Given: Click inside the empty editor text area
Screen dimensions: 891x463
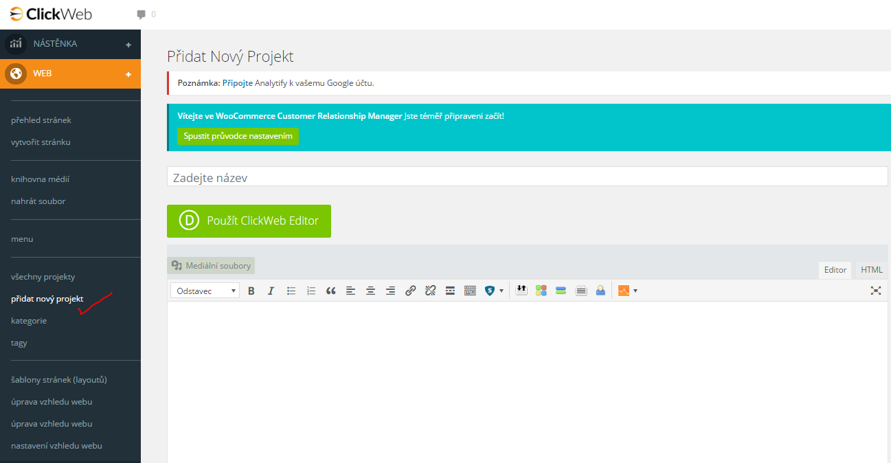Looking at the screenshot, I should pos(528,381).
